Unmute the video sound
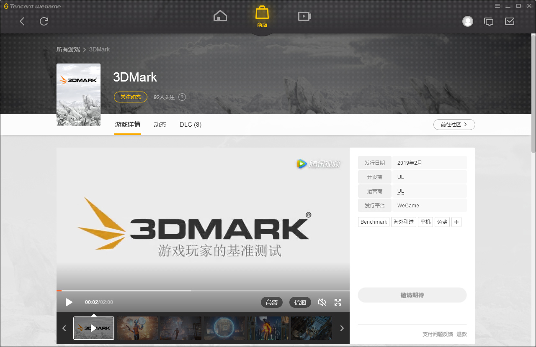 (x=322, y=302)
